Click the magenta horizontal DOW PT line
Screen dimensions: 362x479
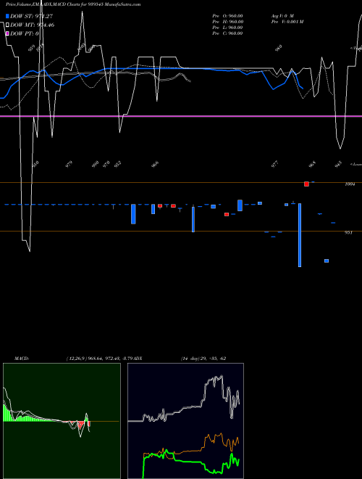[x=181, y=116]
